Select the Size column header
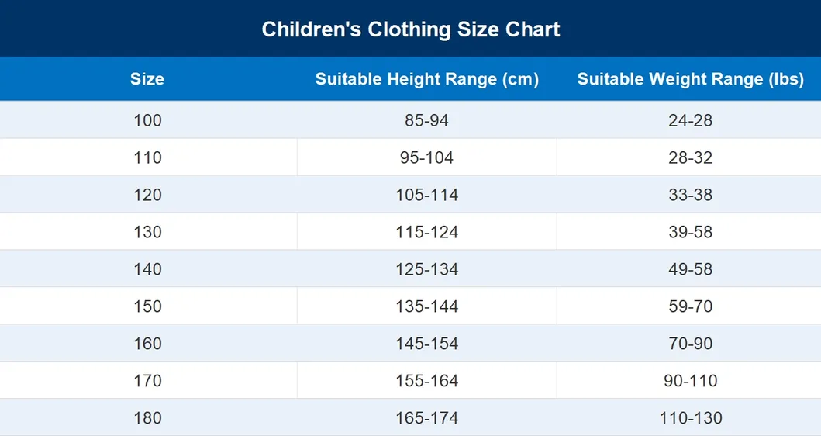 [147, 78]
